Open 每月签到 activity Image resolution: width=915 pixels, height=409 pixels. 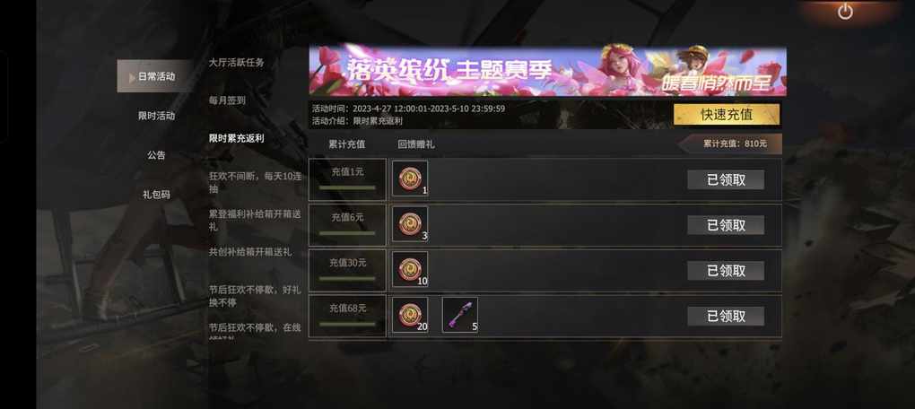[227, 100]
